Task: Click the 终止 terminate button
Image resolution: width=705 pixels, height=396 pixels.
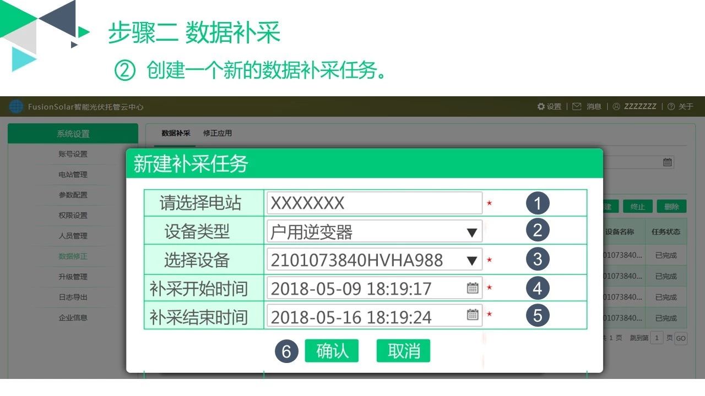Action: (638, 206)
